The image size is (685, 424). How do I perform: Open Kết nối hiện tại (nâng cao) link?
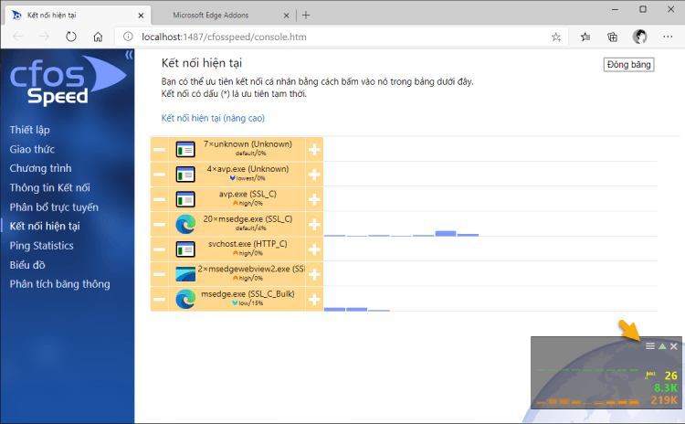[x=213, y=118]
